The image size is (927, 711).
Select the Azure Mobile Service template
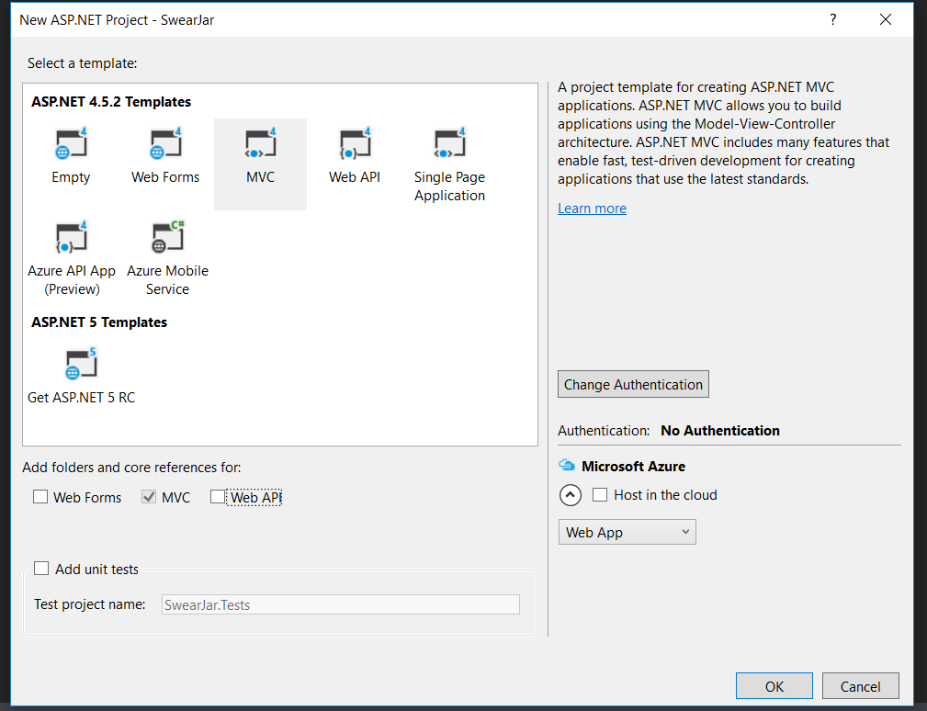tap(167, 239)
